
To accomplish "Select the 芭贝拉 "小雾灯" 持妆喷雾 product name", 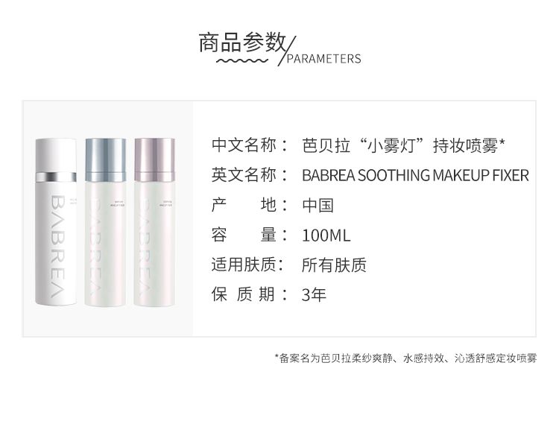I will (x=403, y=145).
